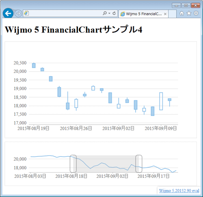The width and height of the screenshot is (203, 197).
Task: Click the search magnifier icon in address bar
Action: [x=105, y=13]
